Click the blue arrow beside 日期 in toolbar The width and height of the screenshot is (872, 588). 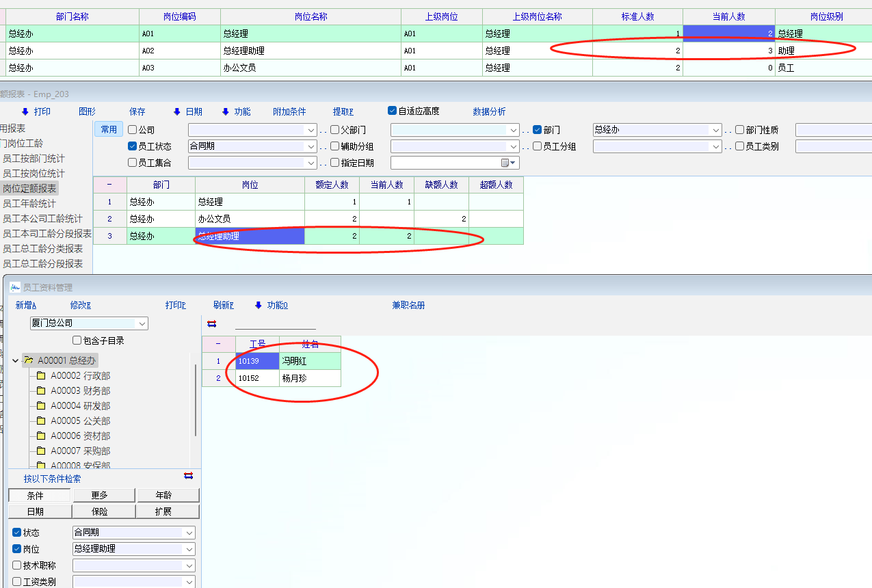pos(177,111)
